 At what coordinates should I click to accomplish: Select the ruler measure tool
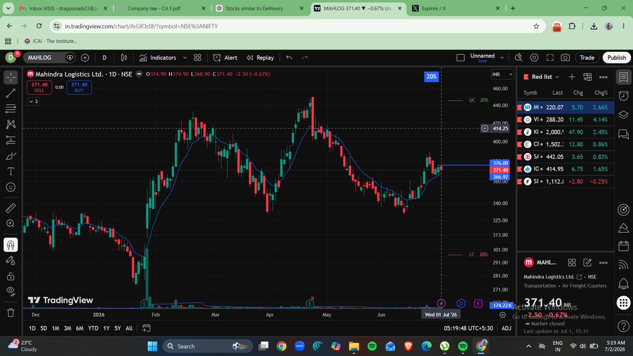click(x=11, y=208)
